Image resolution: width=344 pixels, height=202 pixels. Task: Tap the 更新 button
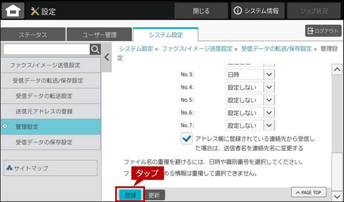point(154,195)
